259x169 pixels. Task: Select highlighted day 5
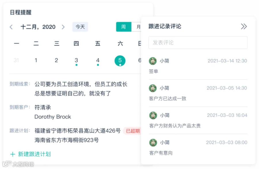coord(120,61)
